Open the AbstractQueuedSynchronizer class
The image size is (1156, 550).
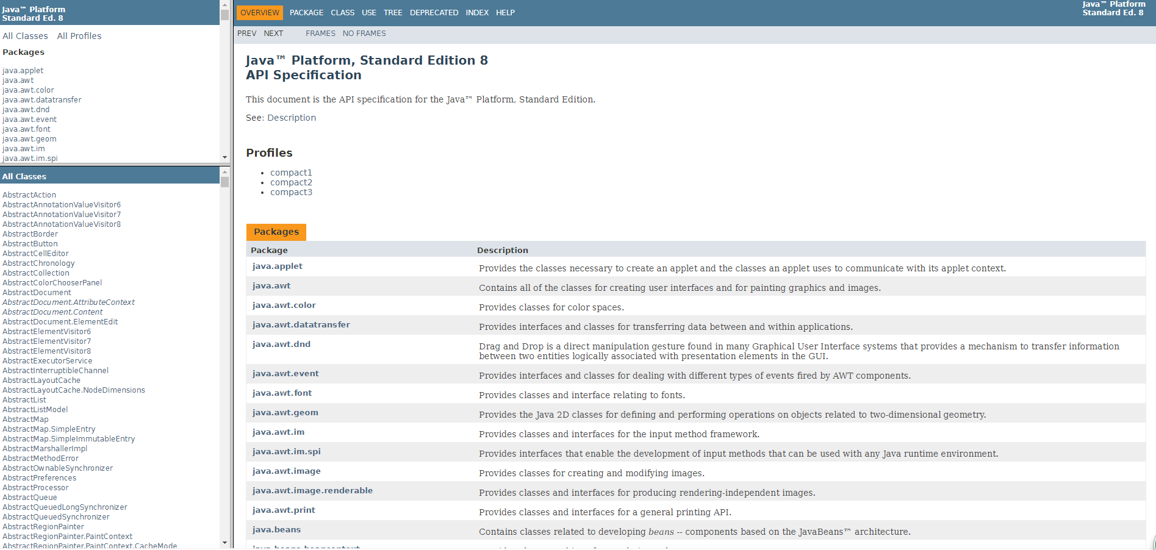click(56, 517)
